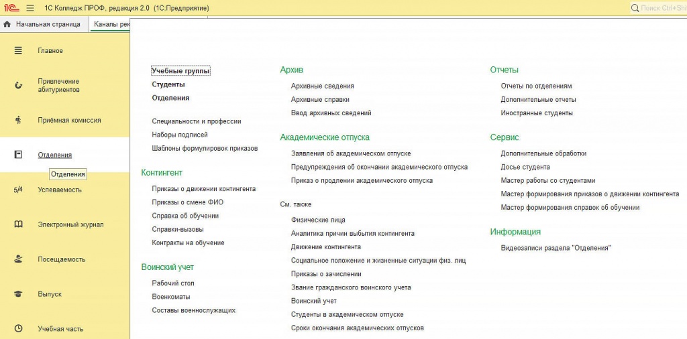
Task: Open Ввод архивных сведений
Action: [x=331, y=113]
